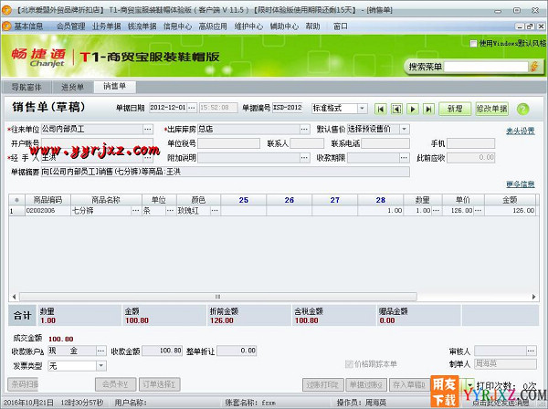
Task: Click the 单位税号 input field
Action: click(229, 143)
